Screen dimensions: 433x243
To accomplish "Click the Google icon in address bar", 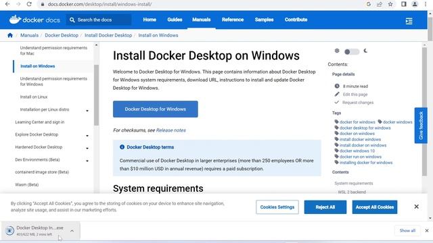I will pos(369,4).
